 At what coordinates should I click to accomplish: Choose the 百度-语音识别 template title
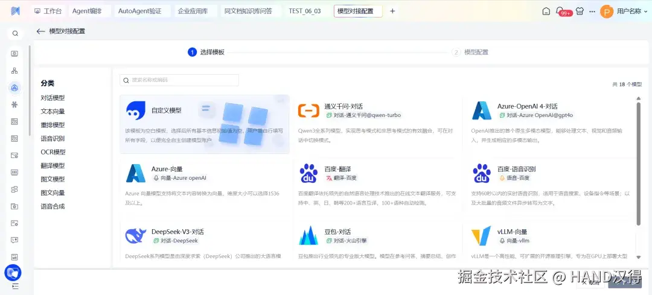[x=516, y=169]
